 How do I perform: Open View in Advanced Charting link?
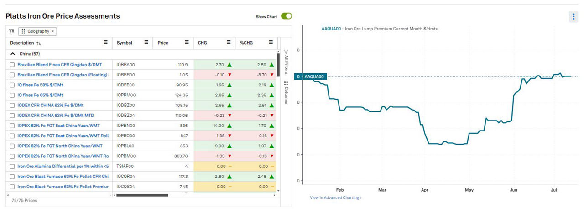point(335,198)
